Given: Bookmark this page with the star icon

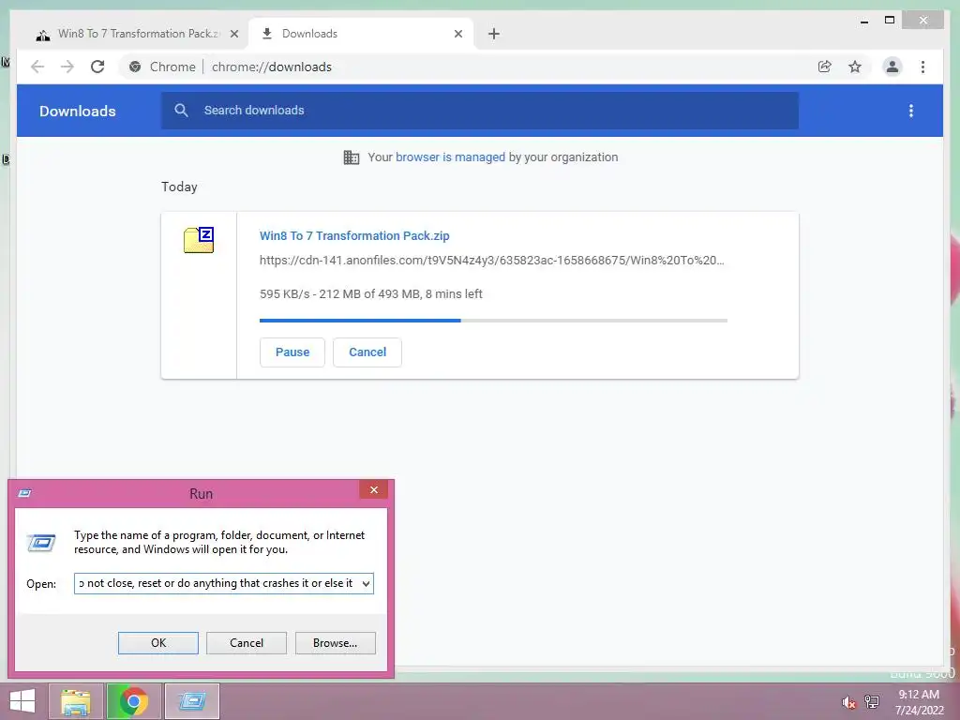Looking at the screenshot, I should [x=855, y=67].
